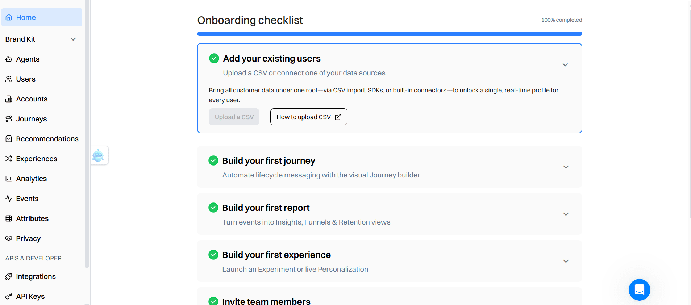Image resolution: width=691 pixels, height=305 pixels.
Task: Click the onboarding progress bar
Action: 389,33
